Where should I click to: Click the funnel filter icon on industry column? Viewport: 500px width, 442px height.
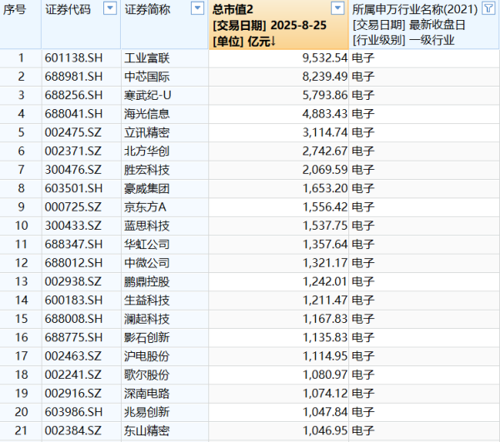pos(487,9)
